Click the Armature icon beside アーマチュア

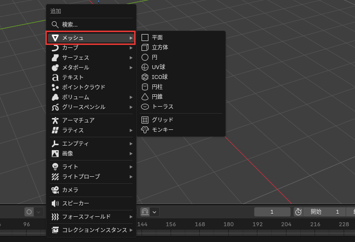click(55, 120)
